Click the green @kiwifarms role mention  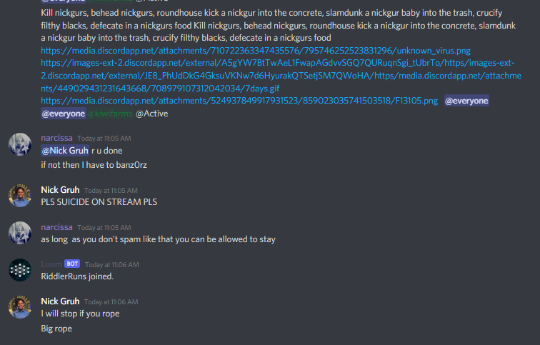pos(110,114)
